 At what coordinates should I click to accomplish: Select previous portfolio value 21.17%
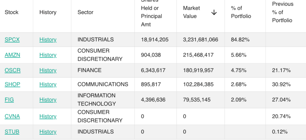(281, 70)
